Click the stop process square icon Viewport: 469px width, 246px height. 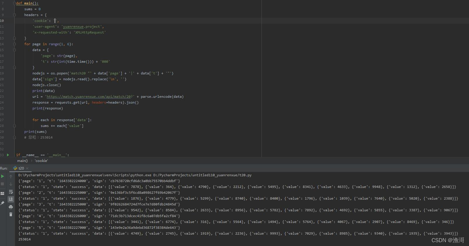[x=3, y=184]
